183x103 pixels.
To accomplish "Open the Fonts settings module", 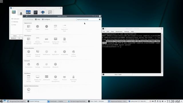I will pyautogui.click(x=46, y=27).
